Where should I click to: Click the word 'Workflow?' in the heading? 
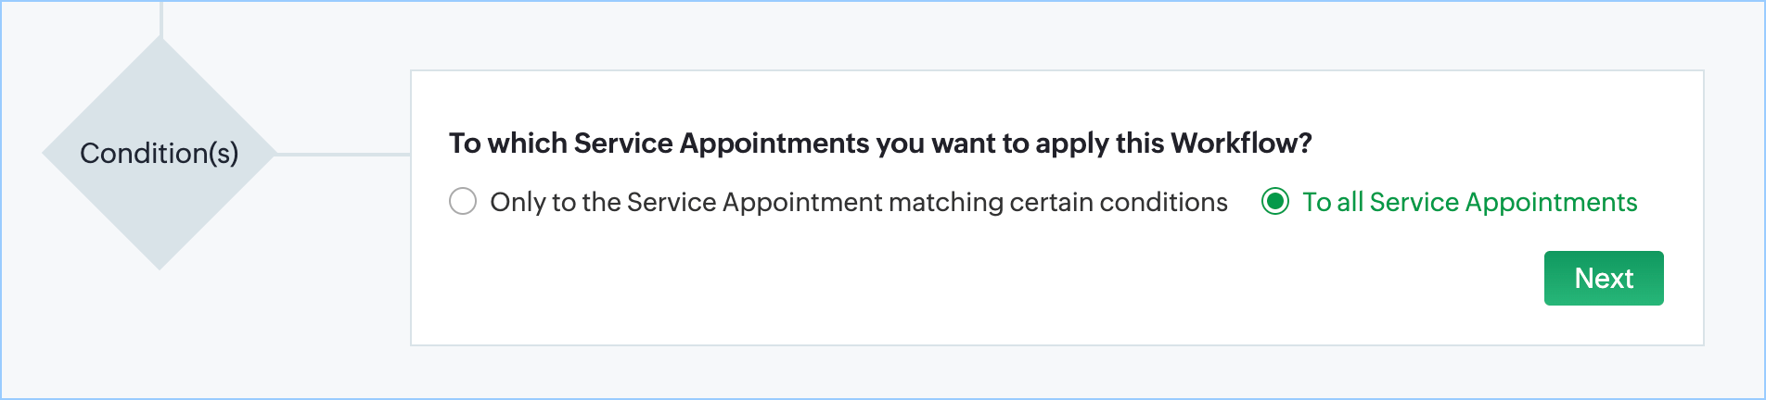[x=1241, y=144]
